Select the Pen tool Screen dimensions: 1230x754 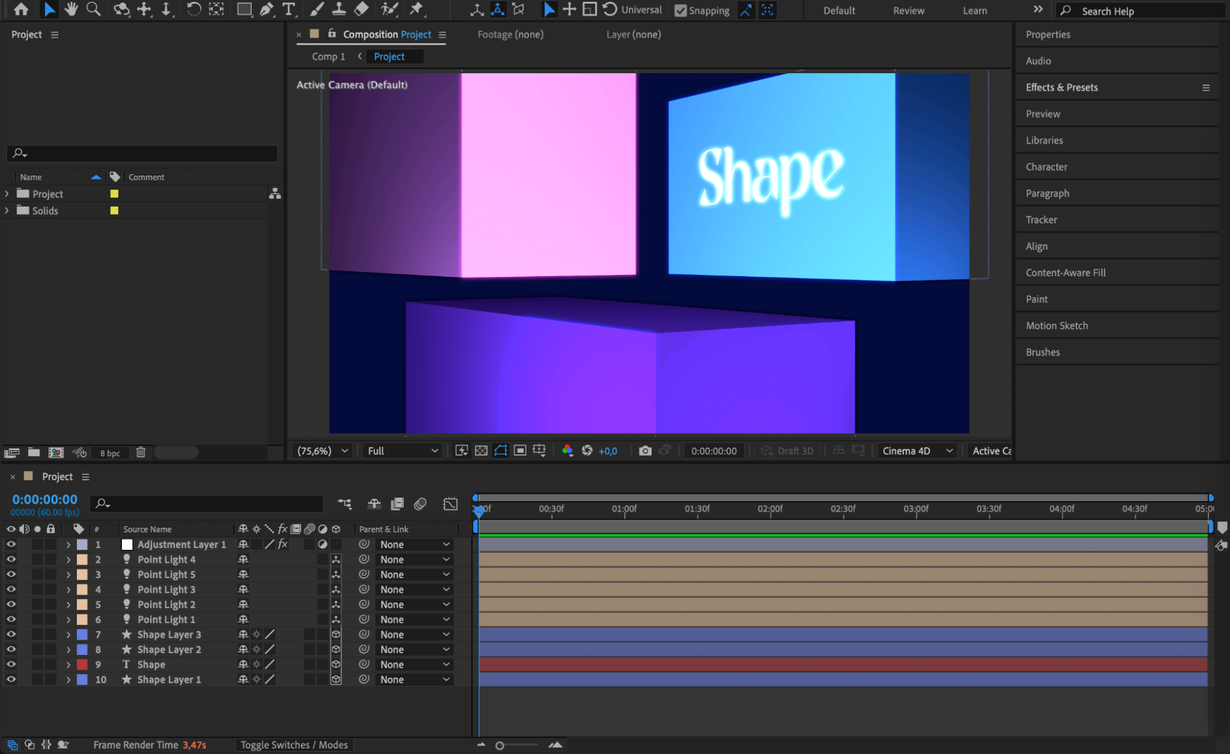[x=266, y=9]
